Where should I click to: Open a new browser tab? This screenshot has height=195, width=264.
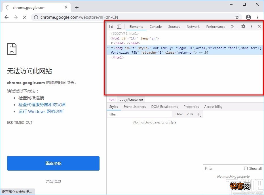(77, 7)
